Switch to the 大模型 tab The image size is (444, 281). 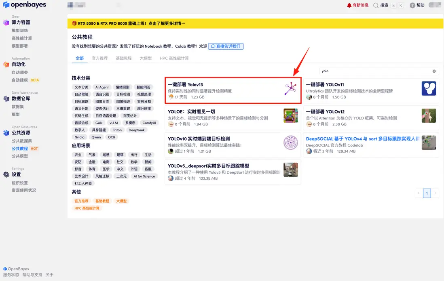click(x=146, y=58)
